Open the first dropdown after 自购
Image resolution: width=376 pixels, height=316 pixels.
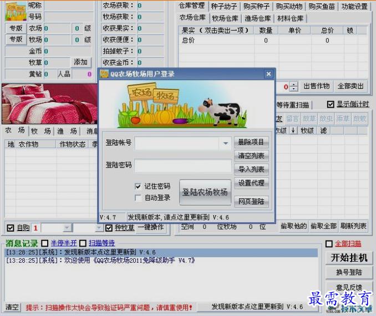pos(68,227)
